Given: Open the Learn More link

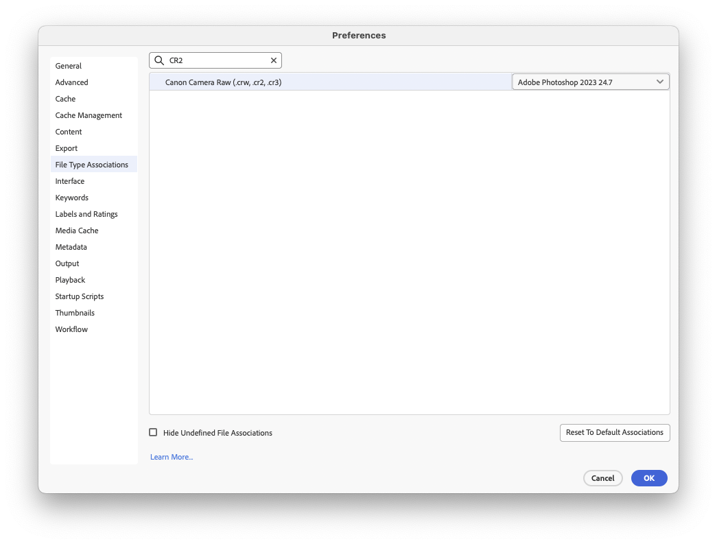Looking at the screenshot, I should 171,456.
